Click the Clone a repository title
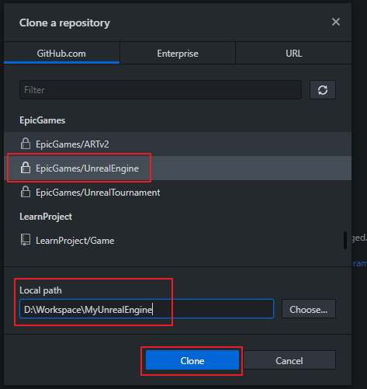The width and height of the screenshot is (367, 389). [x=64, y=23]
